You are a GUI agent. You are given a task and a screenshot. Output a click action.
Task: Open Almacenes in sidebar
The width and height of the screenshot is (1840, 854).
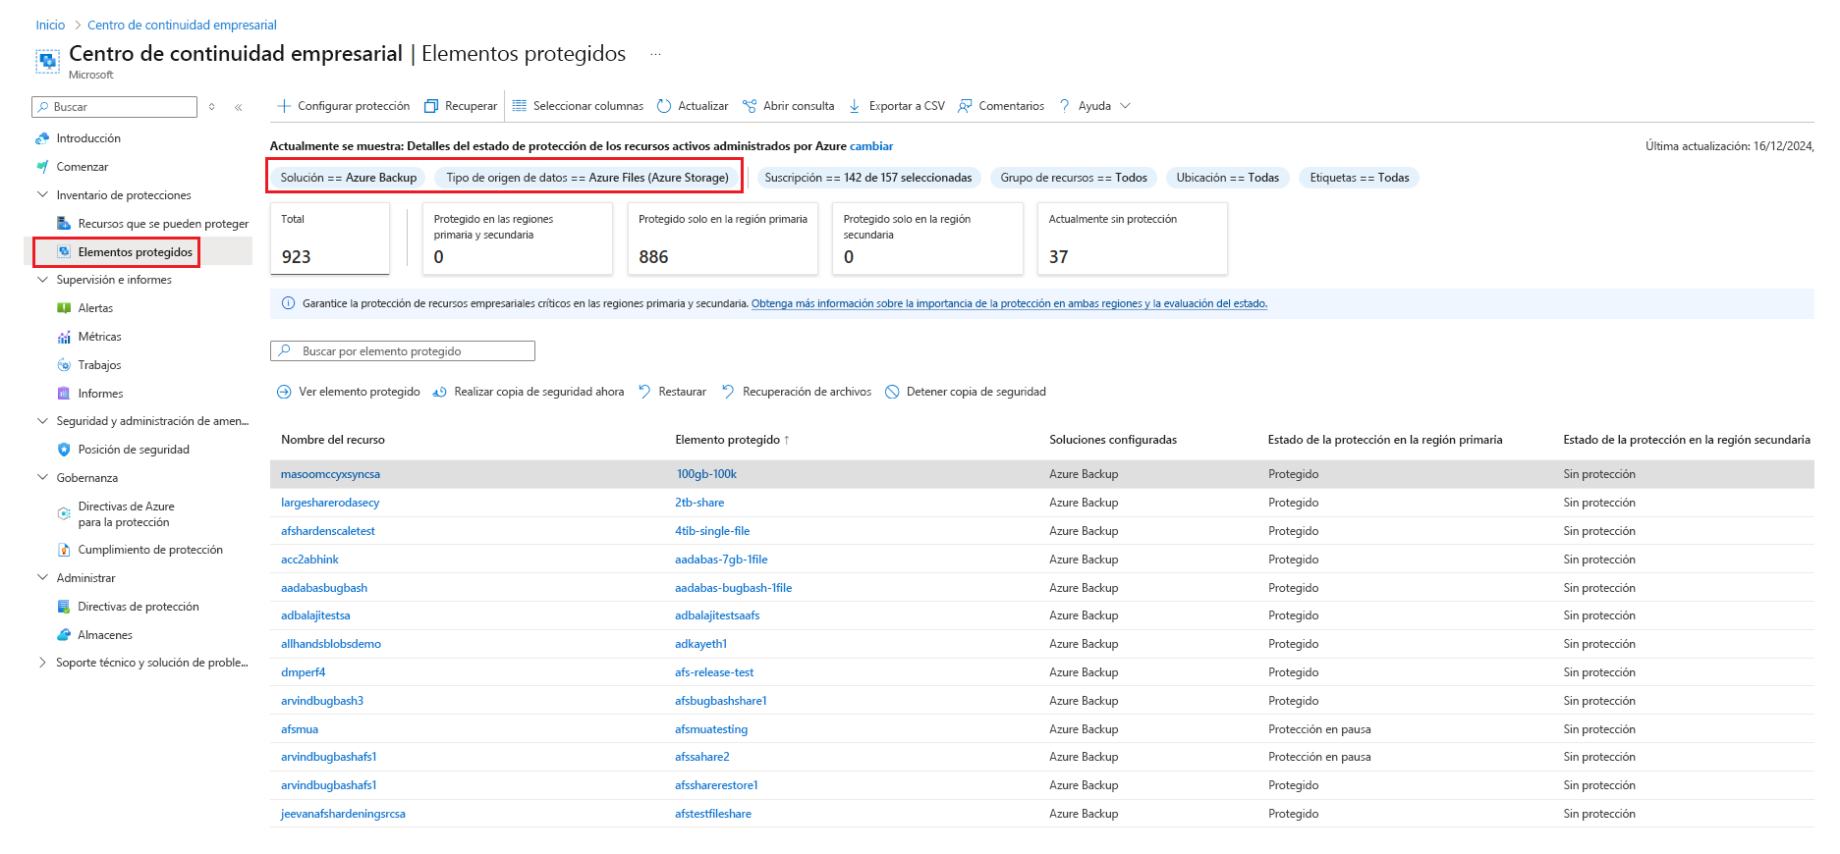click(105, 635)
